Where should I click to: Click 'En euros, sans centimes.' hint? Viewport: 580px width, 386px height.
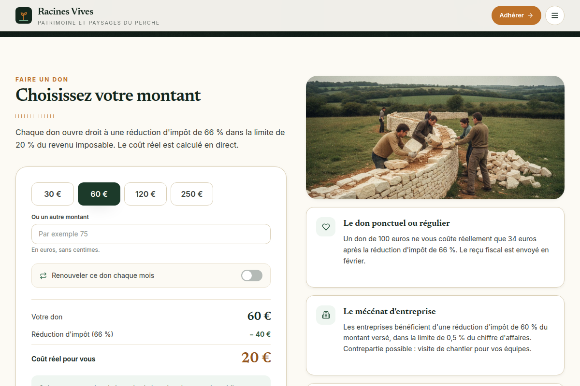[66, 250]
